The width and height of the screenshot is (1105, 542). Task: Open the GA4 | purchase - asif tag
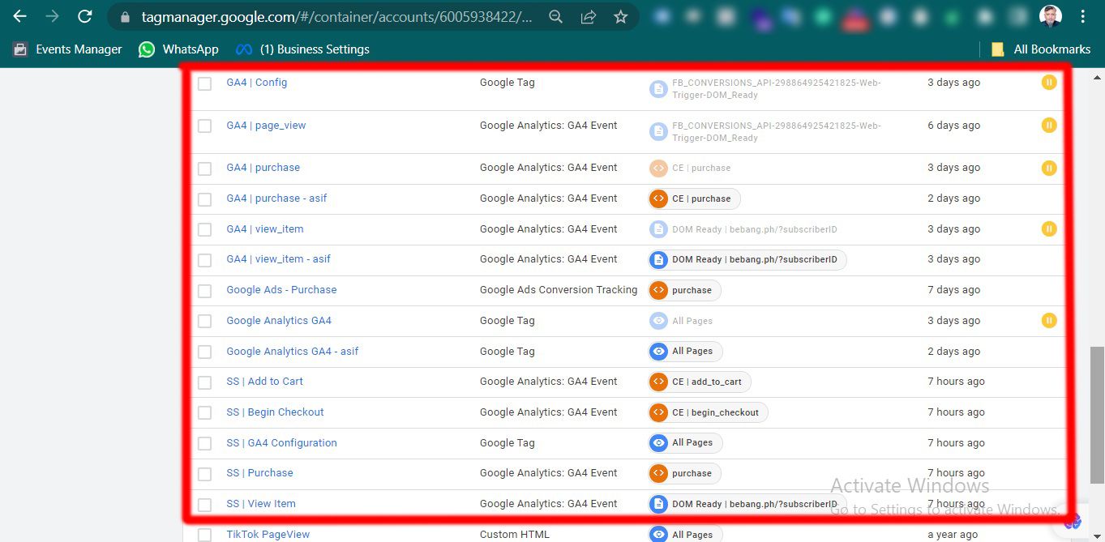[276, 198]
